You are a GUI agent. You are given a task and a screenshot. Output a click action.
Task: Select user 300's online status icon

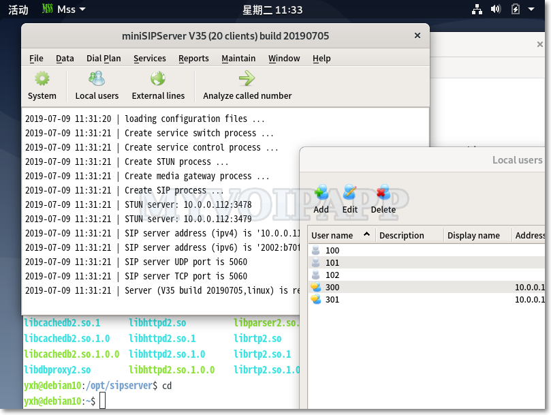[316, 287]
